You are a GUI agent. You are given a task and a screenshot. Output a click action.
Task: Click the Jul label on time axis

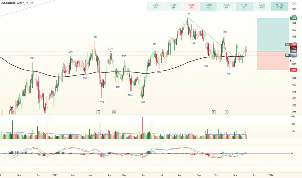[x=162, y=175]
